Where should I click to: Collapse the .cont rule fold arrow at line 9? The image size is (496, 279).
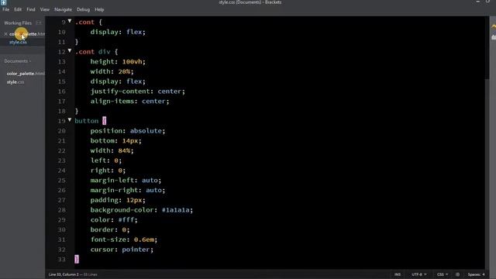tap(70, 21)
